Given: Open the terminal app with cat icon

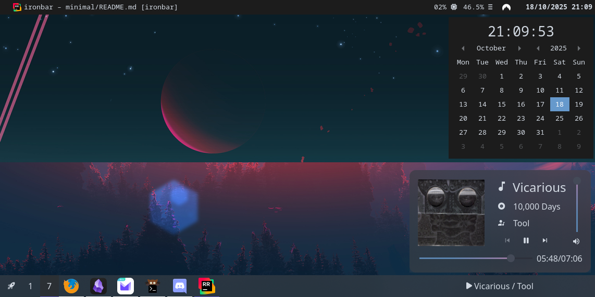Looking at the screenshot, I should coord(153,286).
